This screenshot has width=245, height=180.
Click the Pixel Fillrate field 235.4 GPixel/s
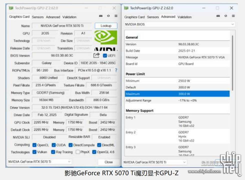point(46,85)
